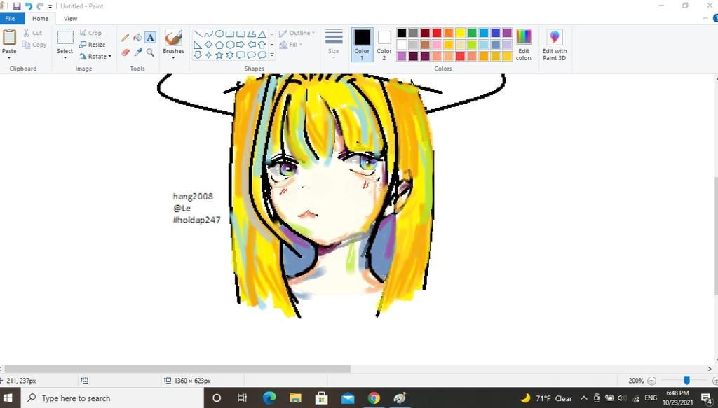The height and width of the screenshot is (408, 718).
Task: Select the Fill with color tool
Action: point(139,37)
